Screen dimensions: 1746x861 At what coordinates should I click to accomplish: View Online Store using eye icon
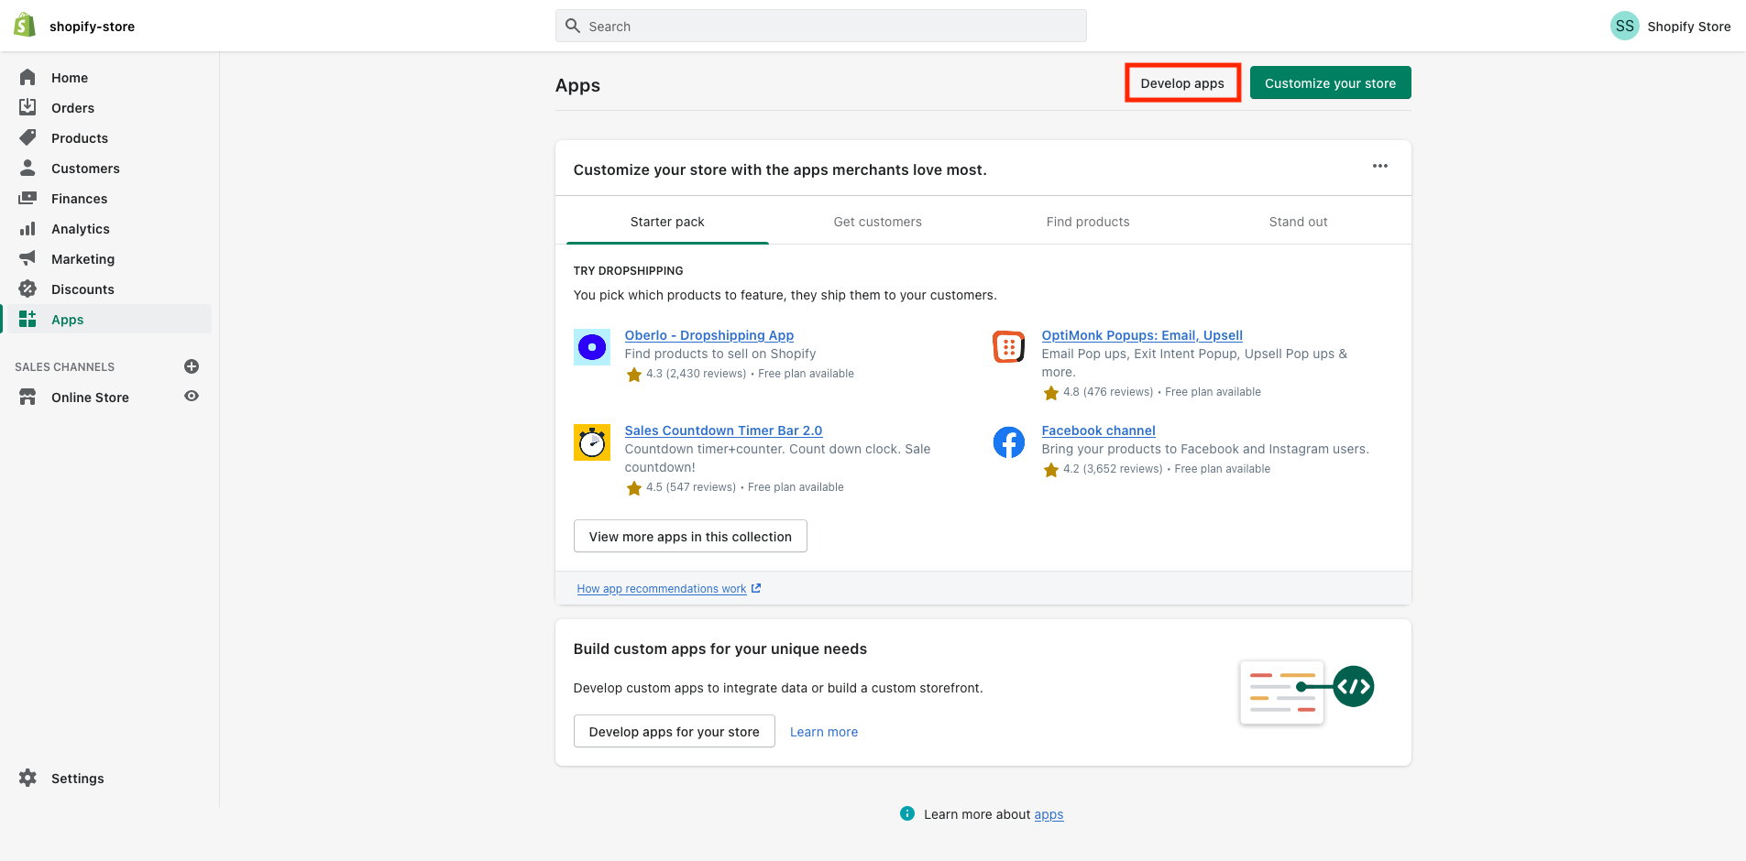coord(192,397)
